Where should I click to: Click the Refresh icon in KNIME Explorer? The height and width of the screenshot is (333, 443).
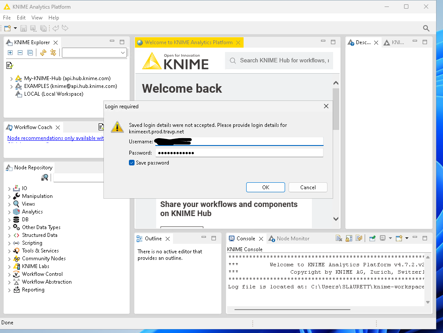pos(43,53)
